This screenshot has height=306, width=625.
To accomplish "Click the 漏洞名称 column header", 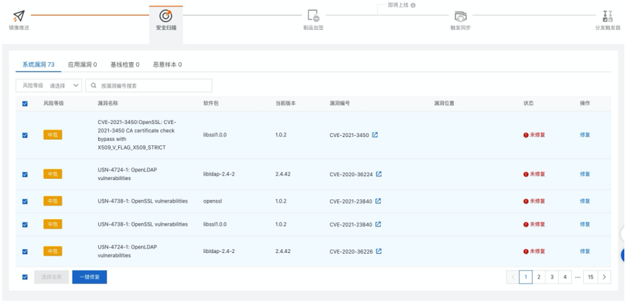I will 107,103.
